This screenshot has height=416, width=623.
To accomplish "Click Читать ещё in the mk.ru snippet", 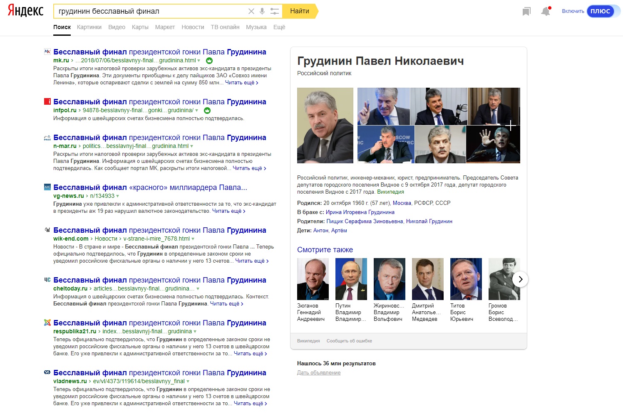I will 241,83.
